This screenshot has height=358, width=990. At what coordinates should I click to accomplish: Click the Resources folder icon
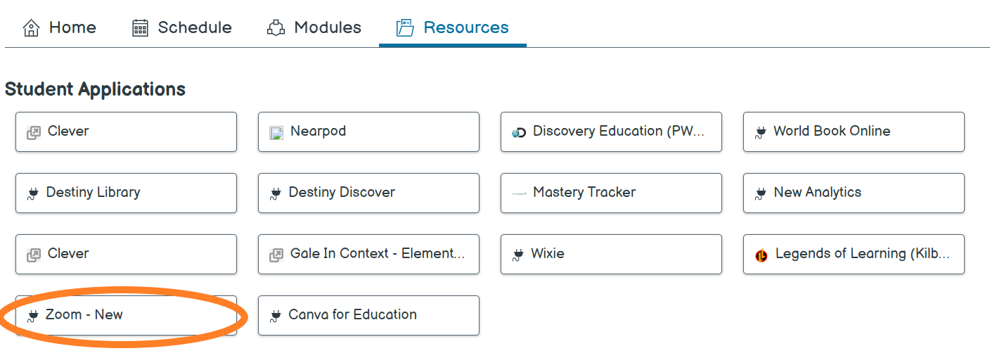(405, 28)
